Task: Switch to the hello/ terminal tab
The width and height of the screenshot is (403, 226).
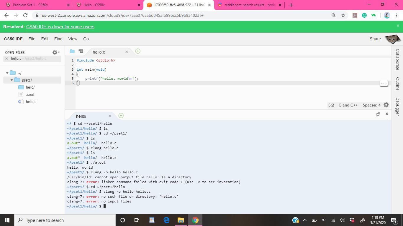Action: (81, 116)
